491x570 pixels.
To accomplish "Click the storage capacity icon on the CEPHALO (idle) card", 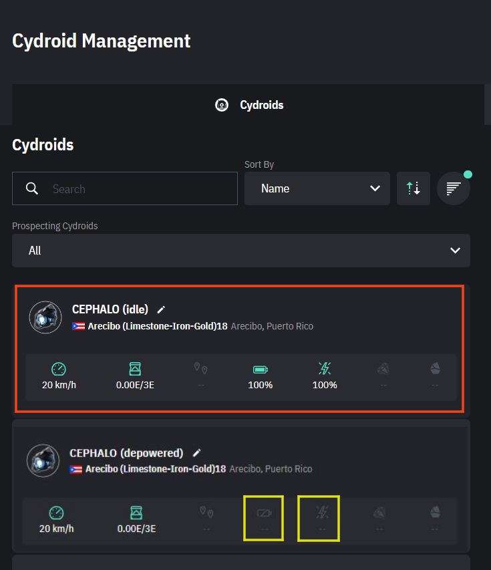I will coord(135,369).
